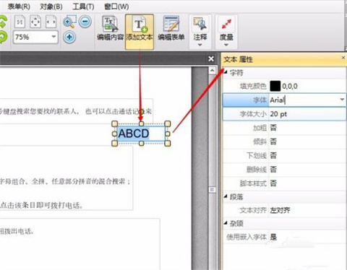Click the ABCD text box
The width and height of the screenshot is (347, 270).
point(141,134)
